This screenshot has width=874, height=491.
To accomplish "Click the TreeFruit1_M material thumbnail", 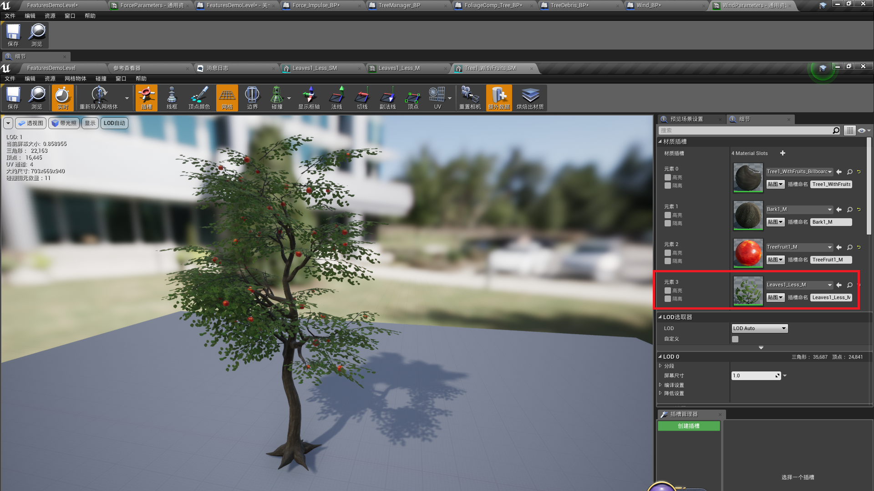I will coord(748,253).
